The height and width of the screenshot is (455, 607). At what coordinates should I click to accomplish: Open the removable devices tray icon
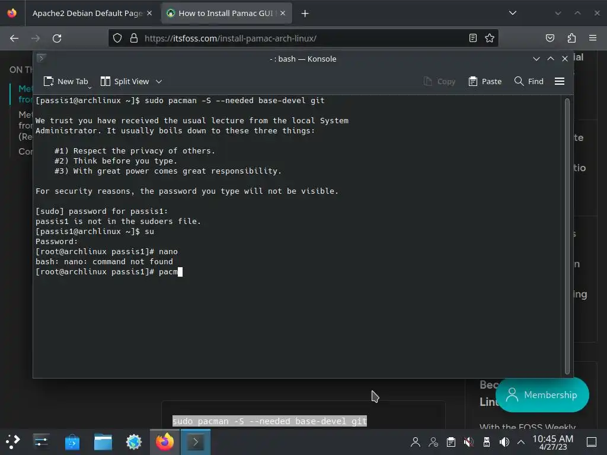[487, 442]
